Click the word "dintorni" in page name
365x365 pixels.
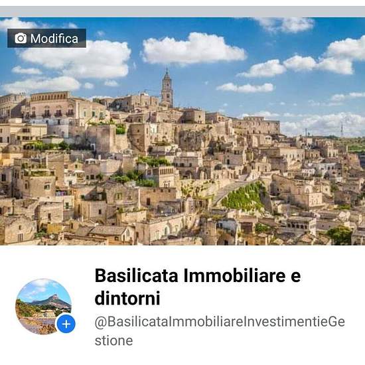[x=127, y=298]
